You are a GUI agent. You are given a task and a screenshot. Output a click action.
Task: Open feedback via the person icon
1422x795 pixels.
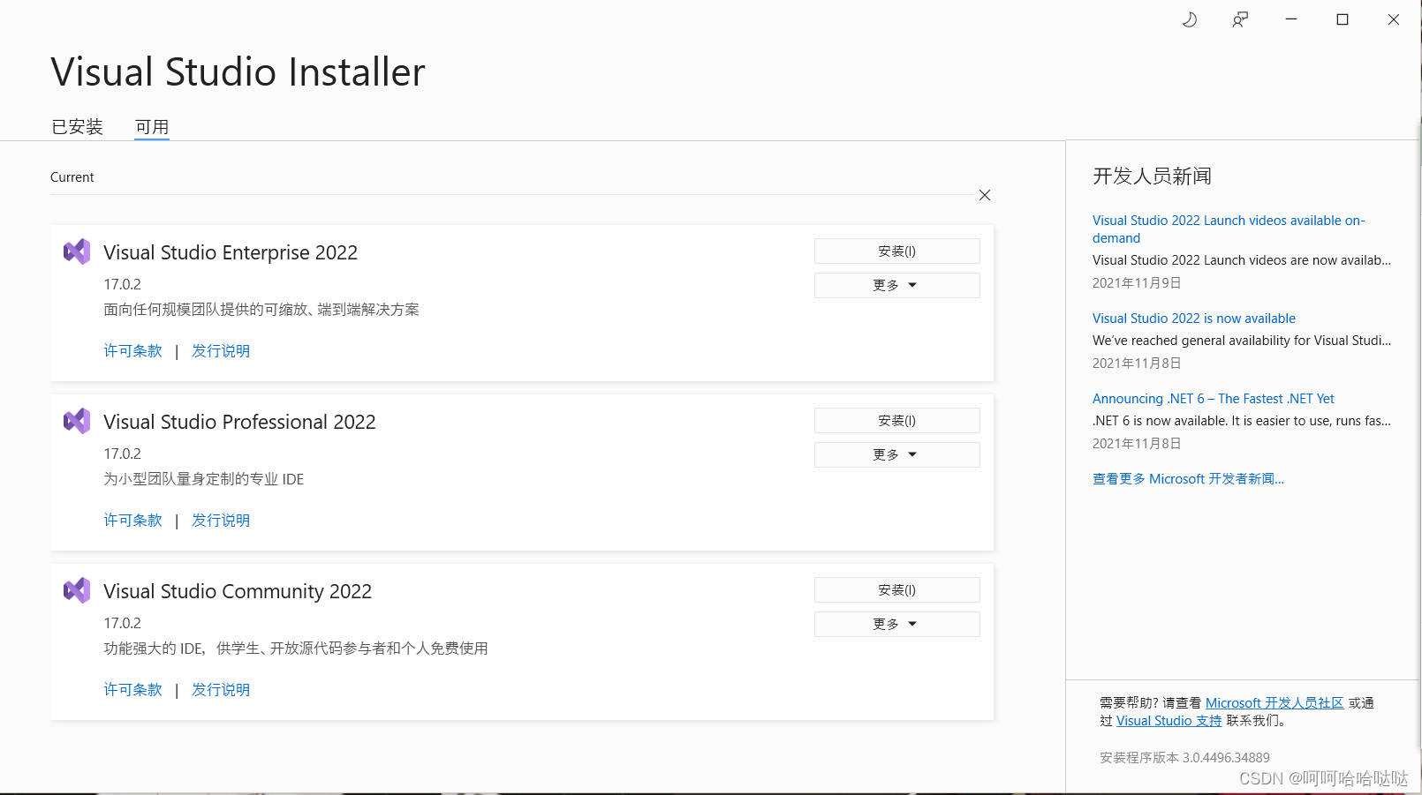[1240, 19]
